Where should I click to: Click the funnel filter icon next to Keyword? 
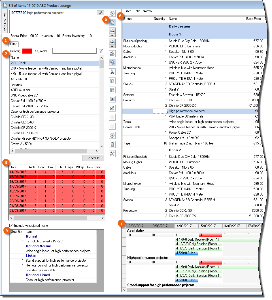(101, 51)
